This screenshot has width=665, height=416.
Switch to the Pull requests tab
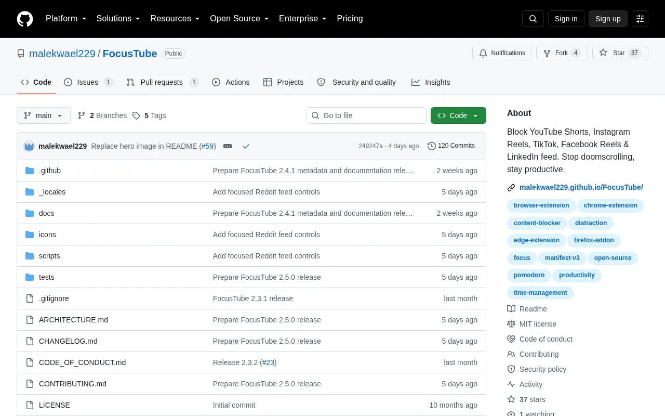pyautogui.click(x=163, y=82)
